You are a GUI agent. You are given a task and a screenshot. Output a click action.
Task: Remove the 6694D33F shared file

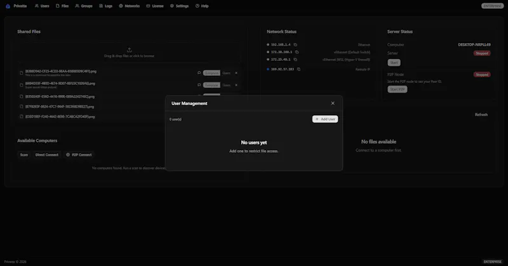pyautogui.click(x=236, y=85)
